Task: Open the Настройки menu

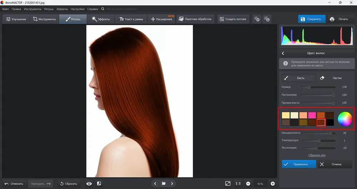Action: [x=77, y=9]
